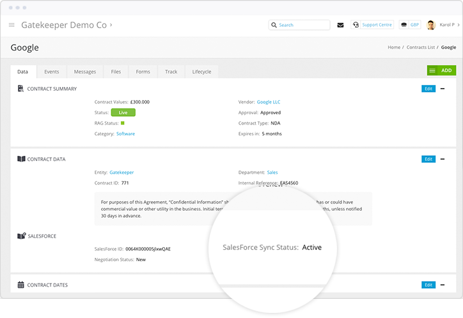This screenshot has width=463, height=318.
Task: Edit the Contract Summary section
Action: tap(428, 89)
